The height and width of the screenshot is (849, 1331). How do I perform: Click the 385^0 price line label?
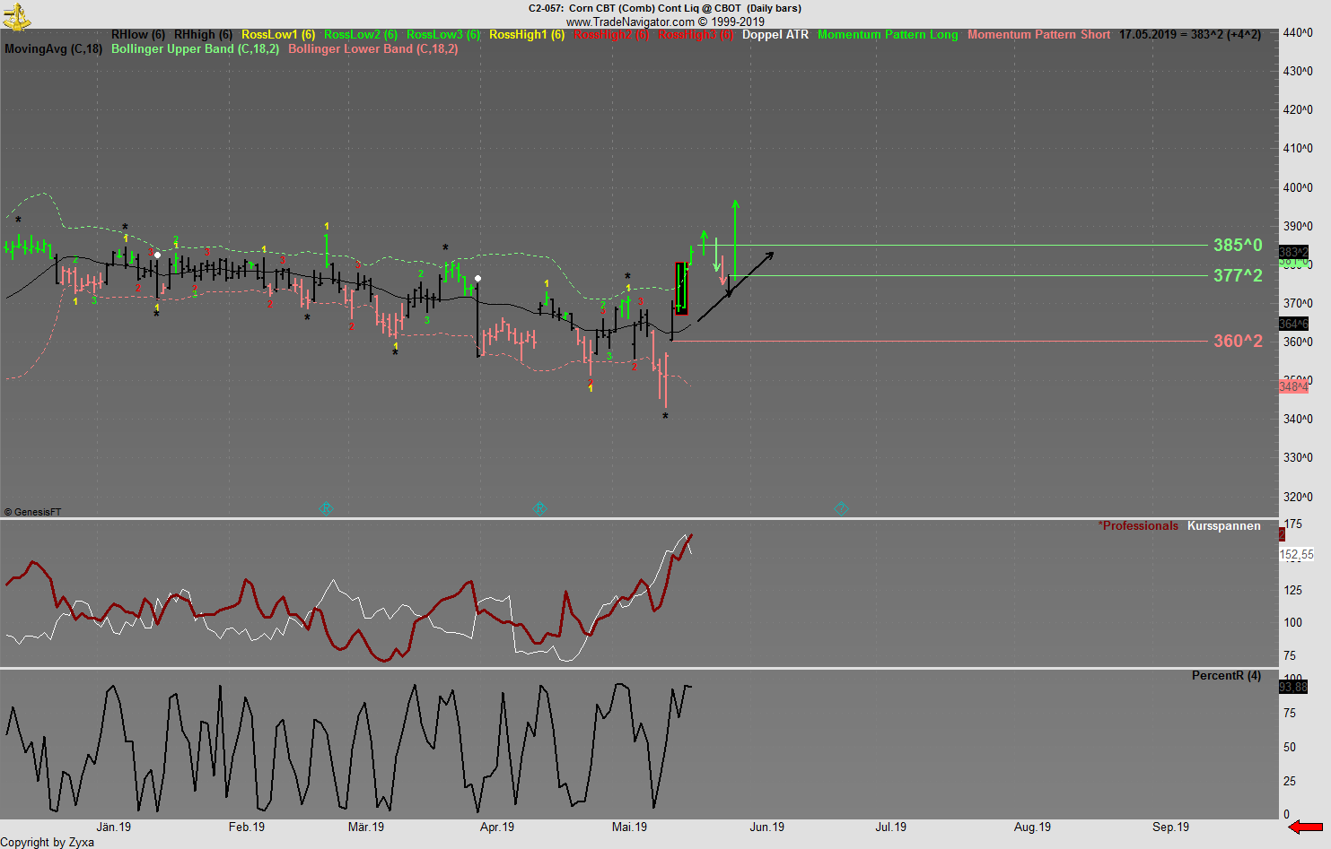tap(1237, 244)
